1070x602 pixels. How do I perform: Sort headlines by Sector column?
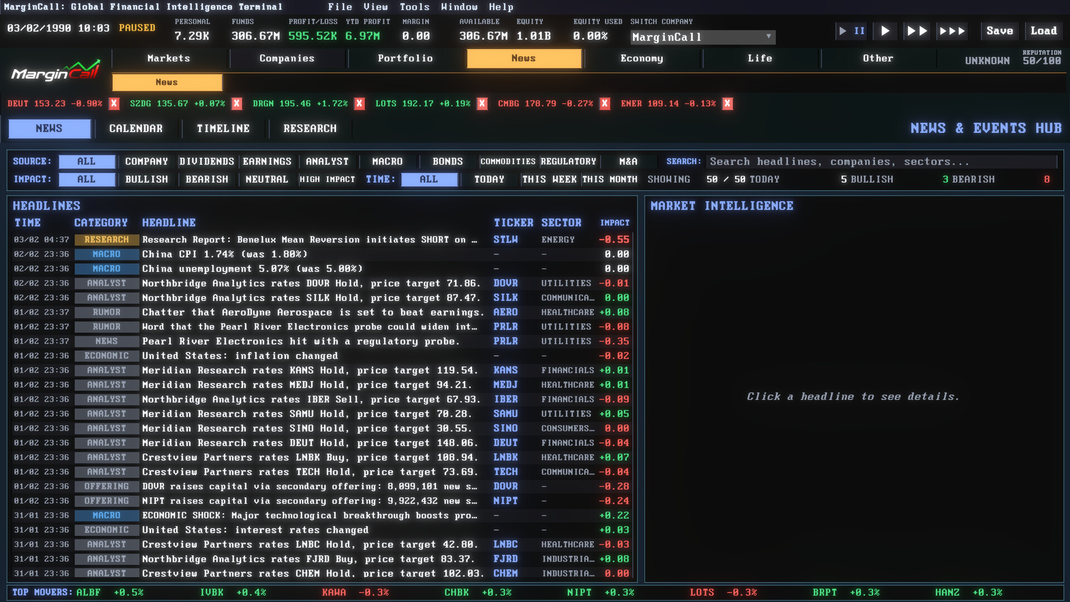point(561,223)
